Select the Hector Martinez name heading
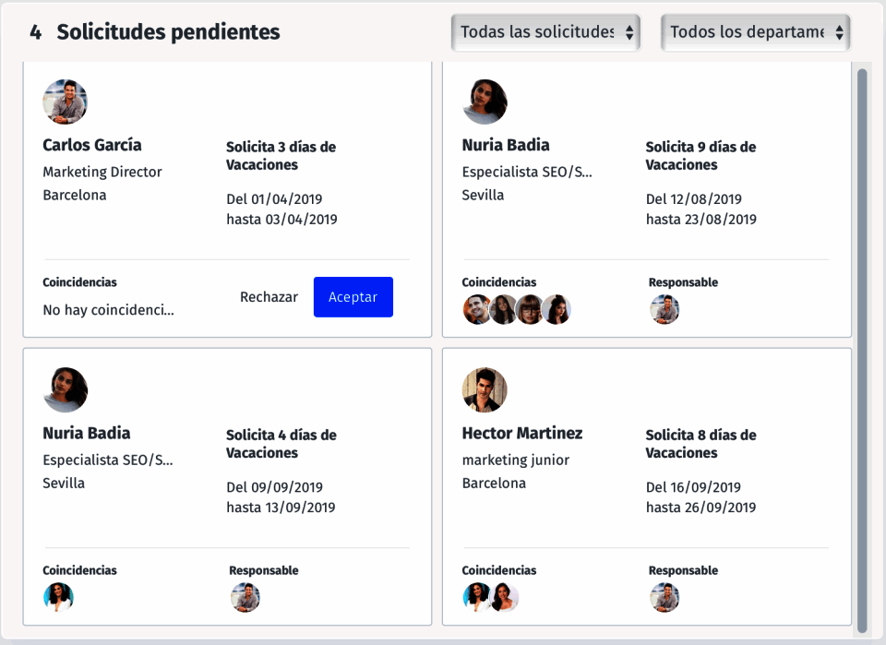 [x=522, y=433]
